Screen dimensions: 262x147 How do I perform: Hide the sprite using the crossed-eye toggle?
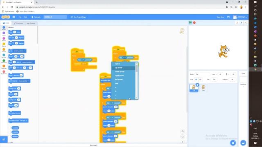[x=200, y=80]
